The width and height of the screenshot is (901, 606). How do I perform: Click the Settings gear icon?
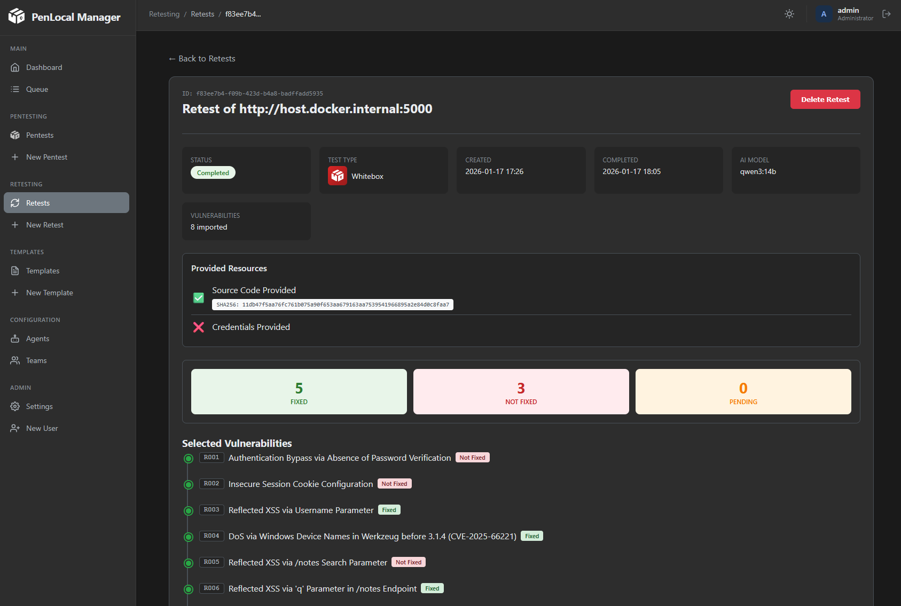pyautogui.click(x=15, y=406)
